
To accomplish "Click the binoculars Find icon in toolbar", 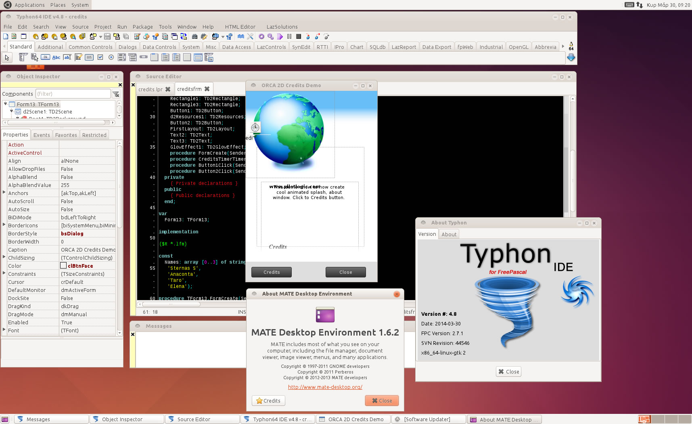I will tap(194, 36).
